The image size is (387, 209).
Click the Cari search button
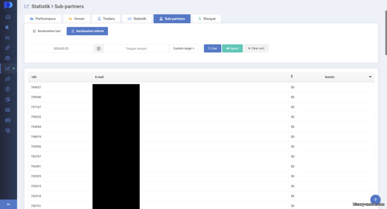pyautogui.click(x=212, y=49)
